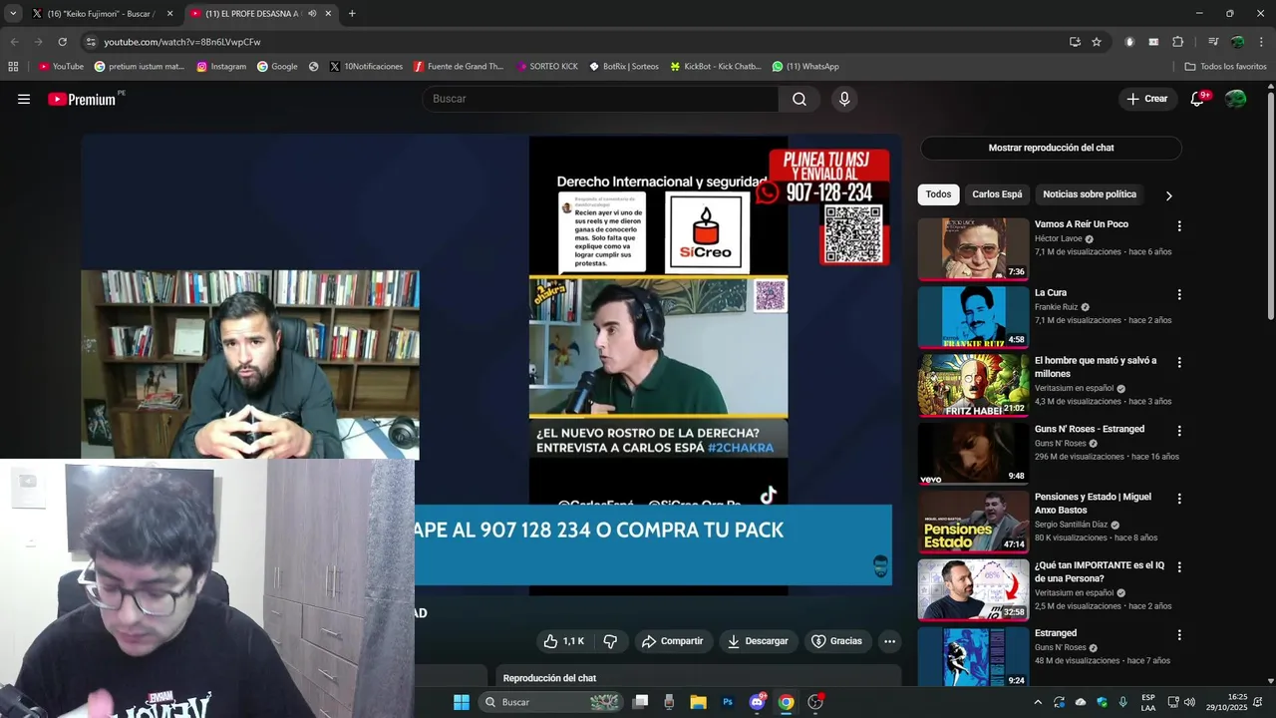The image size is (1276, 718).
Task: Open options for Vamos A Reír Un Poco
Action: [x=1179, y=226]
